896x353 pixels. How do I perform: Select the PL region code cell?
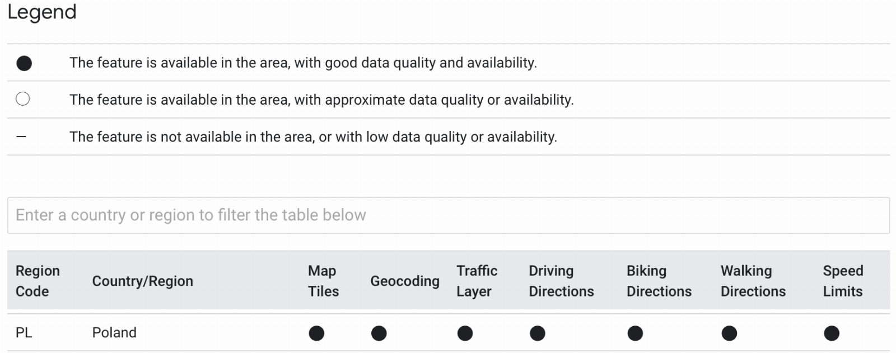point(24,332)
